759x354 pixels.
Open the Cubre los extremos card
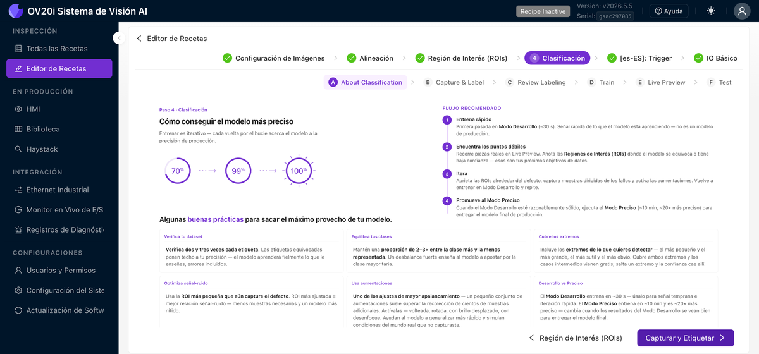[x=626, y=250]
